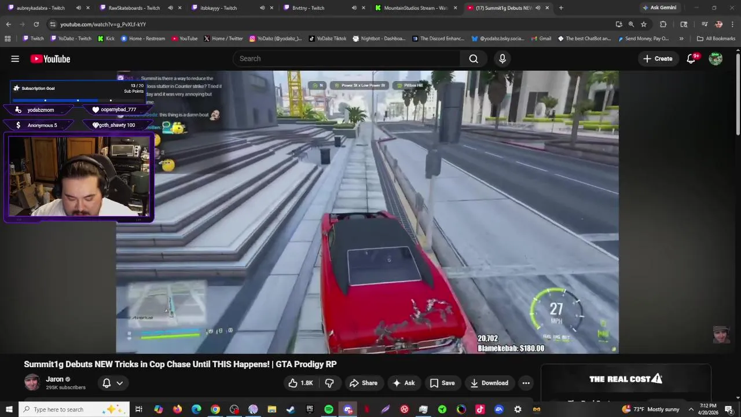Open the Nightbot Dashboard bookmark

378,39
